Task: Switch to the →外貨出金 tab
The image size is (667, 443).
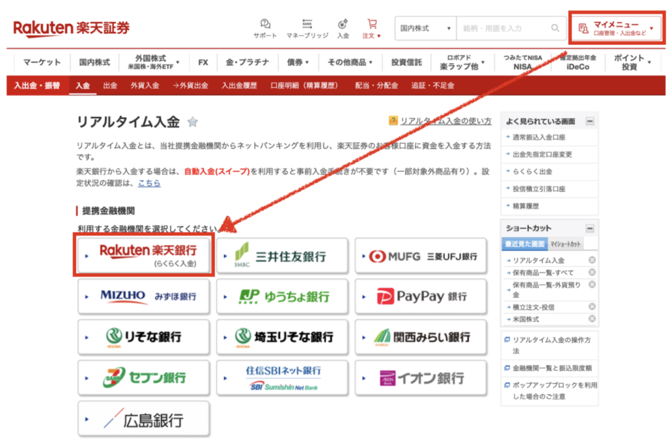Action: pyautogui.click(x=190, y=85)
